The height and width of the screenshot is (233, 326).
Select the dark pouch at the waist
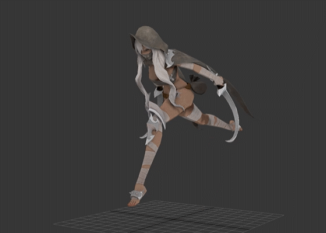tap(197, 85)
